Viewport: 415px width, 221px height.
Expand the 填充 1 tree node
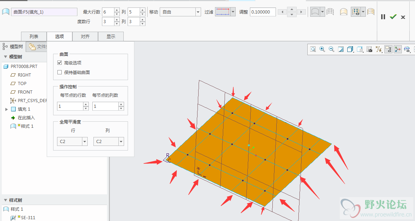pyautogui.click(x=6, y=109)
